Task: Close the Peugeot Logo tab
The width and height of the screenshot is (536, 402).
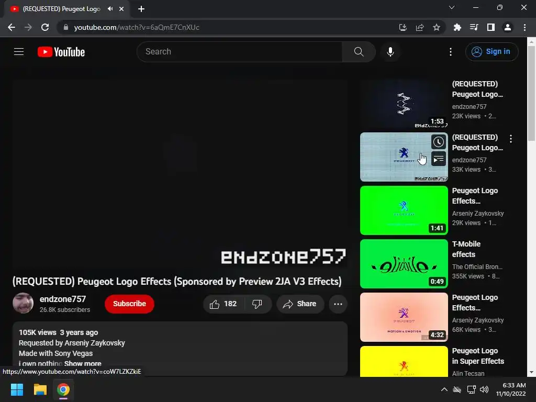Action: [121, 9]
